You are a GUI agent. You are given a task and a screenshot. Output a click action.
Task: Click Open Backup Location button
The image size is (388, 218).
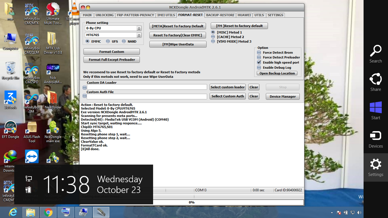pos(277,73)
